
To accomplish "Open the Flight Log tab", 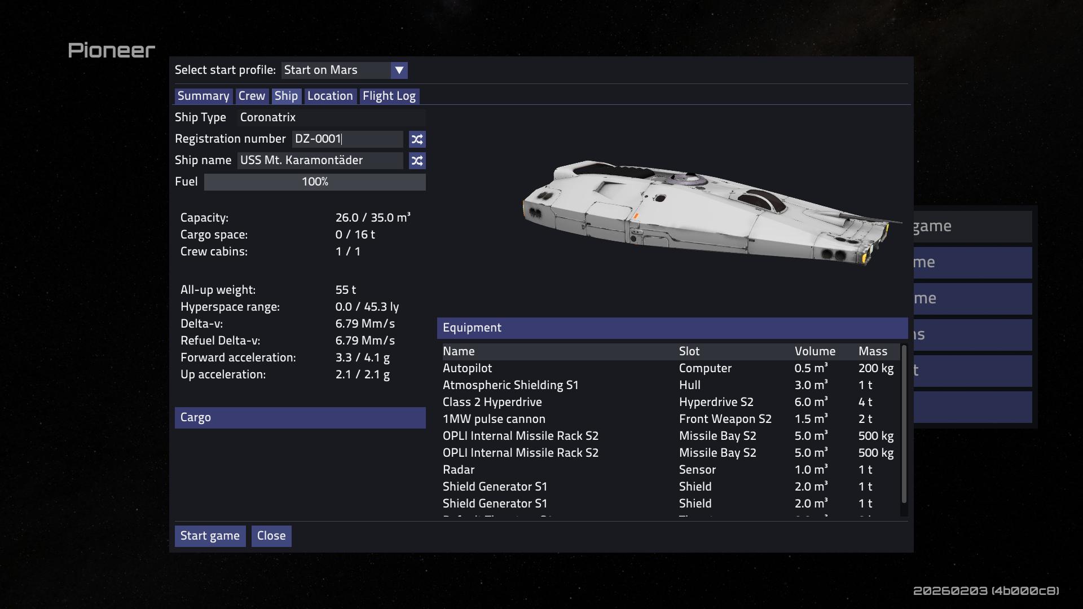I will (389, 96).
